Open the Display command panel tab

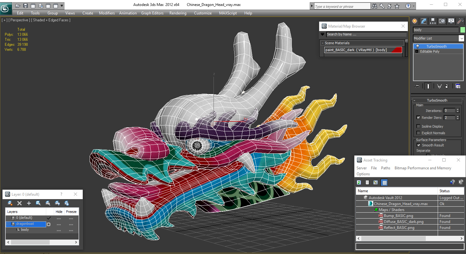(451, 21)
